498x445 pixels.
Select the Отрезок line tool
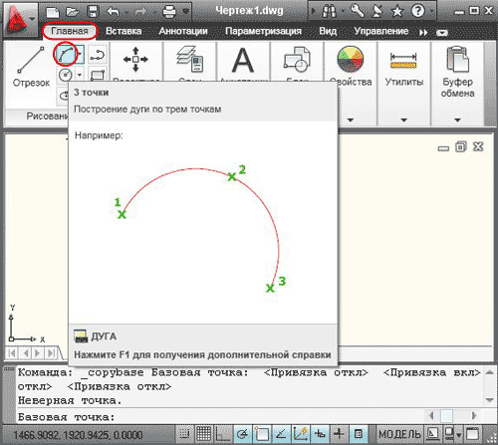pos(31,67)
